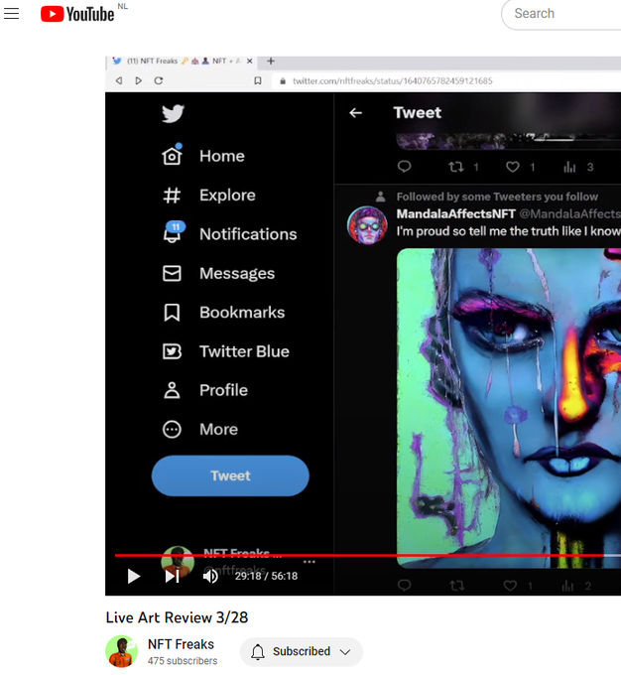Click the Bookmarks ribbon icon
This screenshot has width=621, height=675.
tap(172, 313)
